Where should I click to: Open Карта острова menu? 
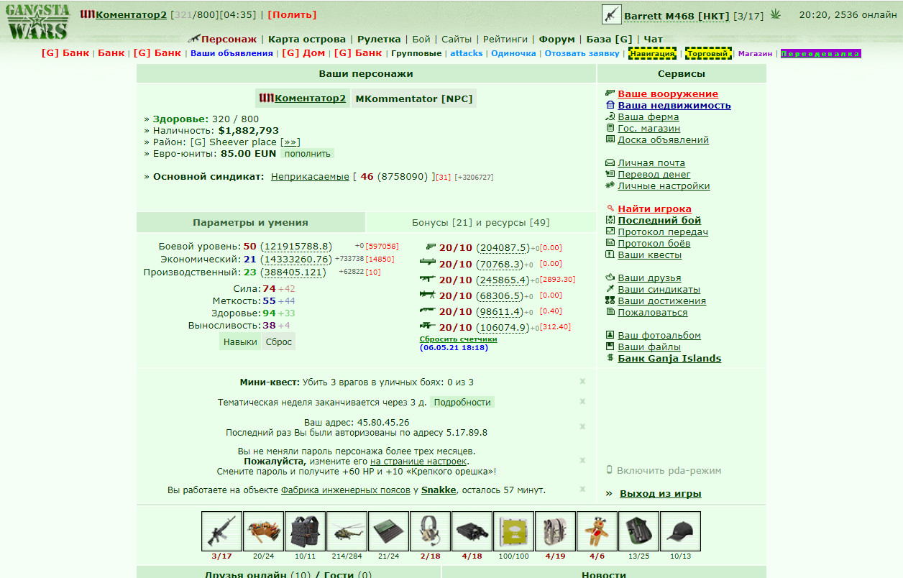307,40
